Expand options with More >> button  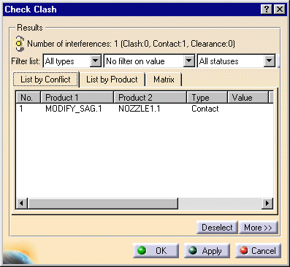point(258,228)
